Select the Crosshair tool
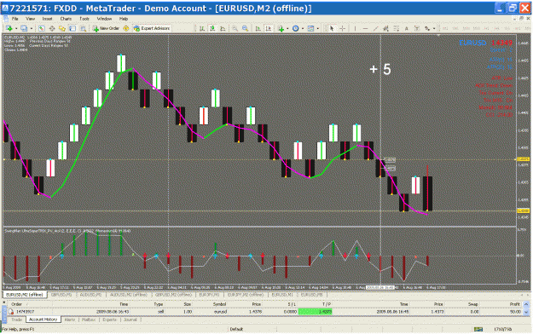The width and height of the screenshot is (533, 334). pos(342,28)
